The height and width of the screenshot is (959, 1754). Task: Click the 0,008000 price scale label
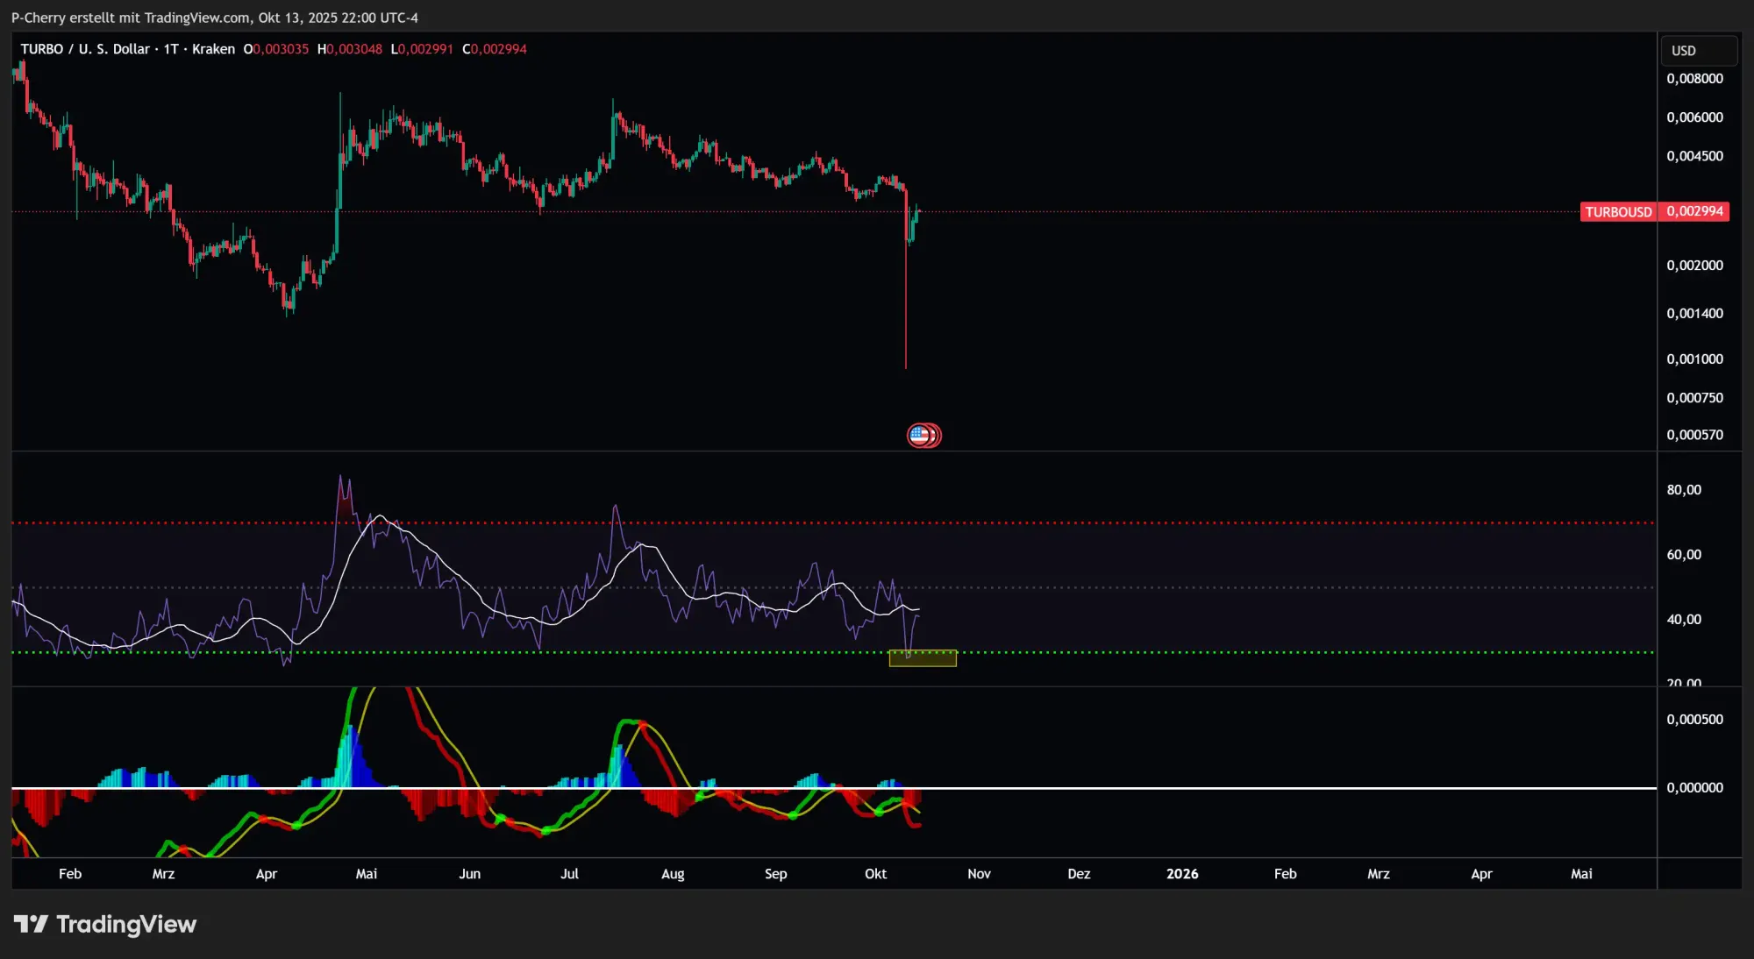1694,79
